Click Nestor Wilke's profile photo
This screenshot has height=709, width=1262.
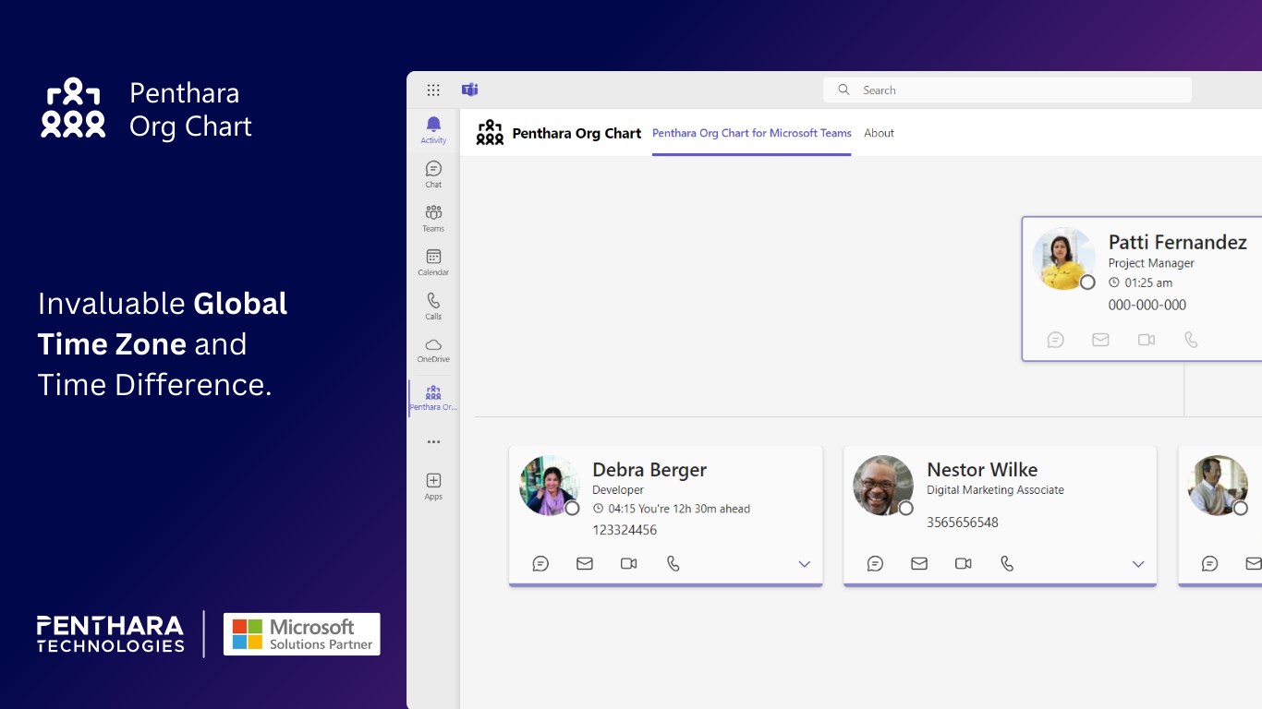point(883,486)
